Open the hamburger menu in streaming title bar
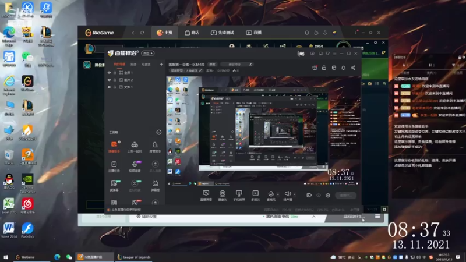This screenshot has width=466, height=262. pos(335,54)
